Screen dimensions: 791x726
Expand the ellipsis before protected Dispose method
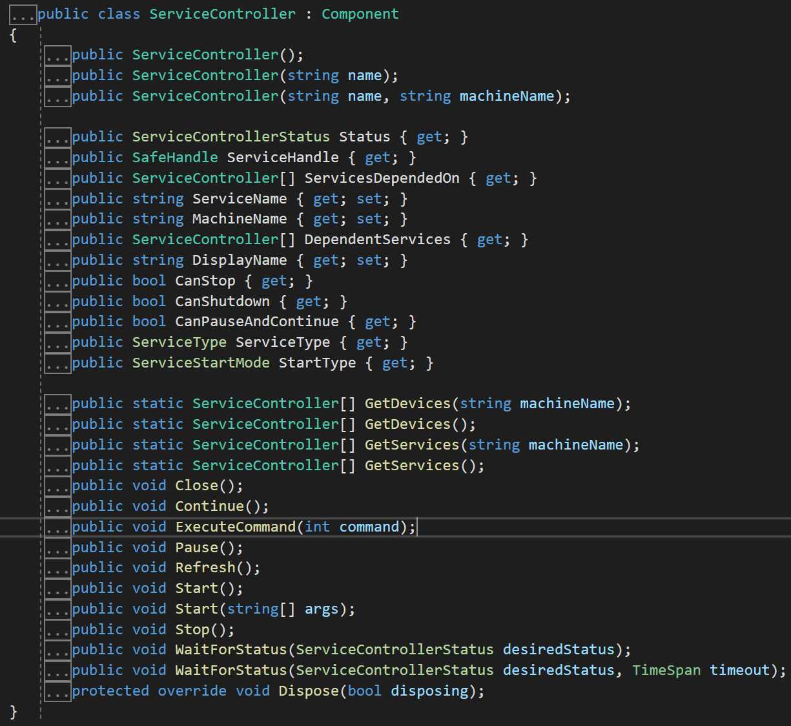58,692
